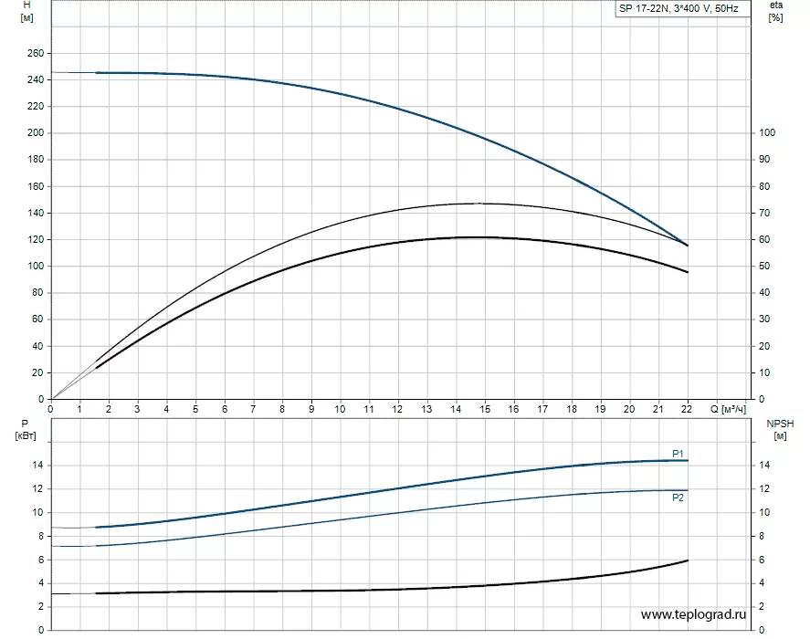Click the 10 tick on the Q axis
Screen dimensions: 810x639
(340, 409)
